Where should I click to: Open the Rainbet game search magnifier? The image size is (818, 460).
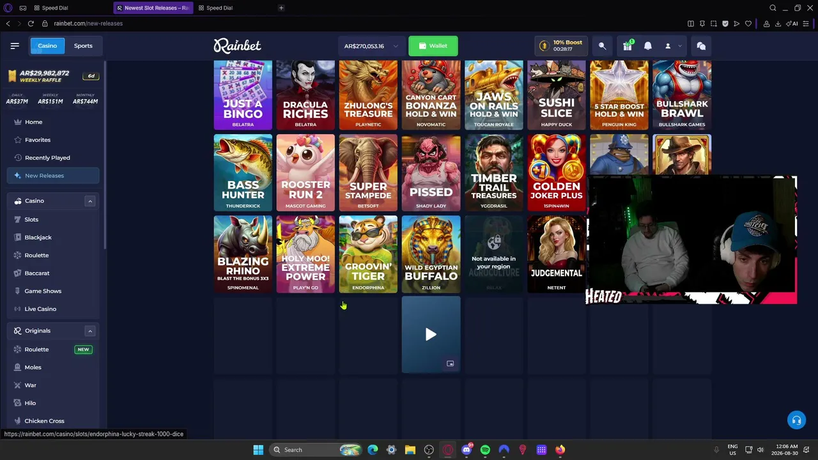[x=602, y=46]
